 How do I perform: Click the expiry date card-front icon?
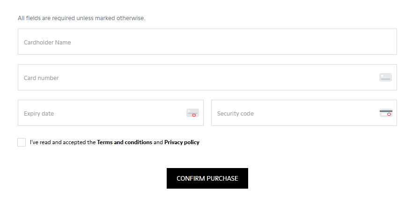pos(192,113)
